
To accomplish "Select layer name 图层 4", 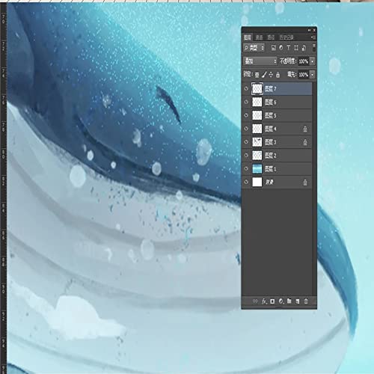I will (x=271, y=129).
